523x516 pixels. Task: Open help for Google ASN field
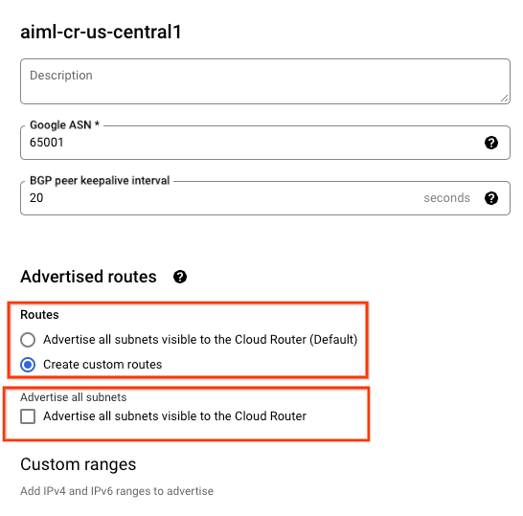(491, 143)
